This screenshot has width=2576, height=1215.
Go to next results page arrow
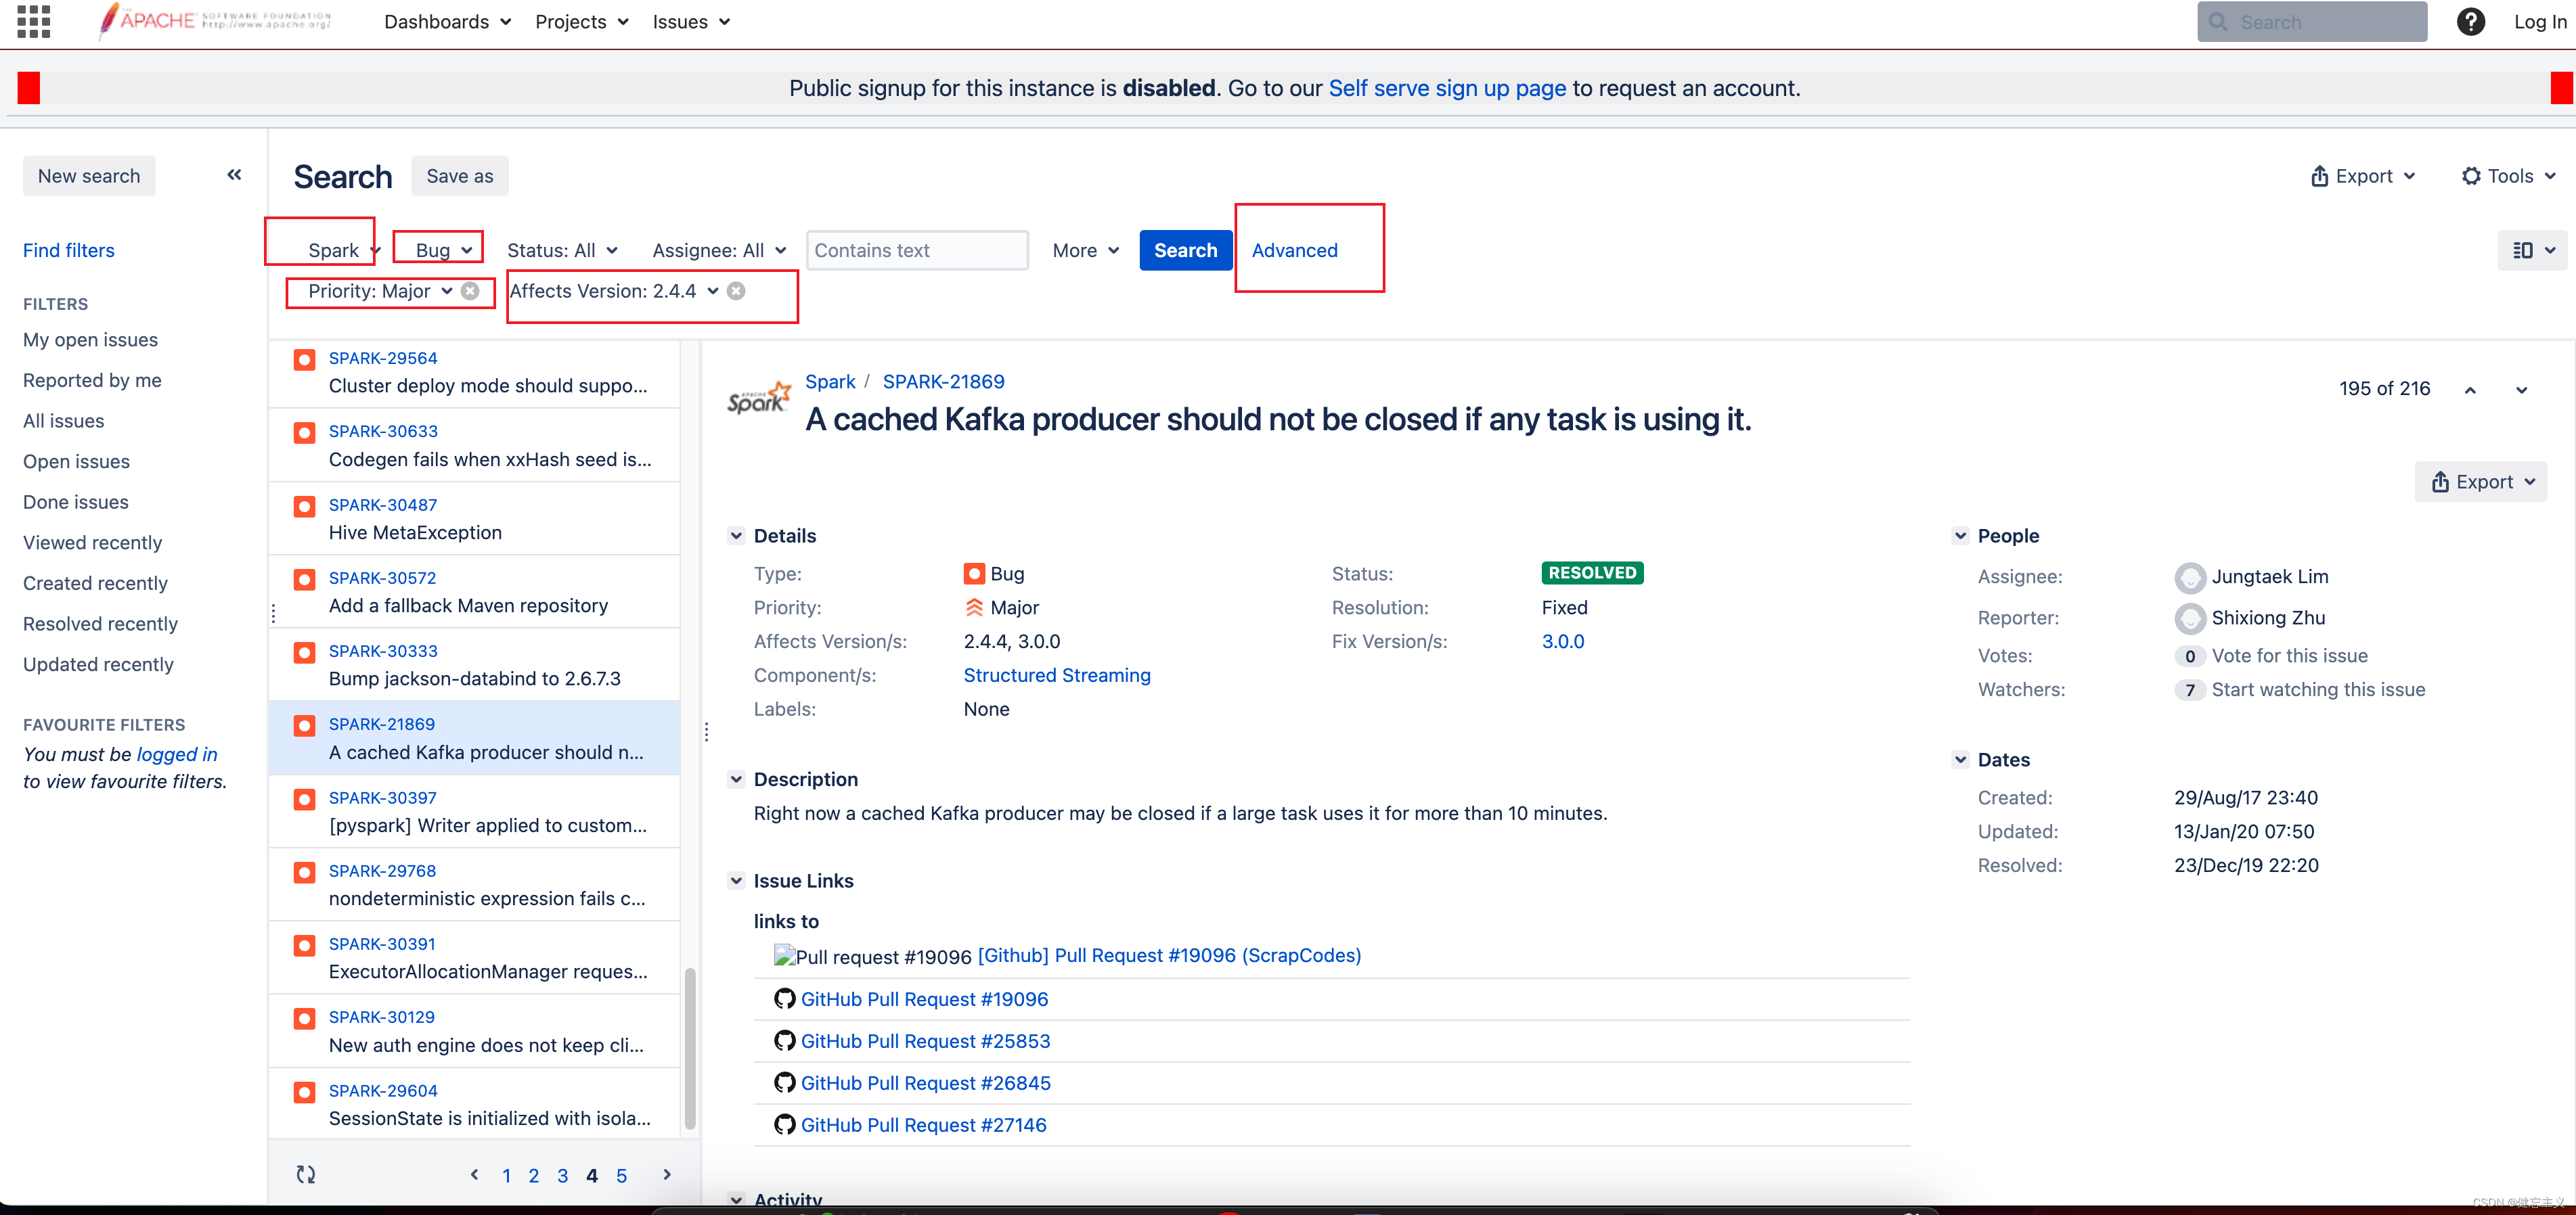click(x=667, y=1174)
